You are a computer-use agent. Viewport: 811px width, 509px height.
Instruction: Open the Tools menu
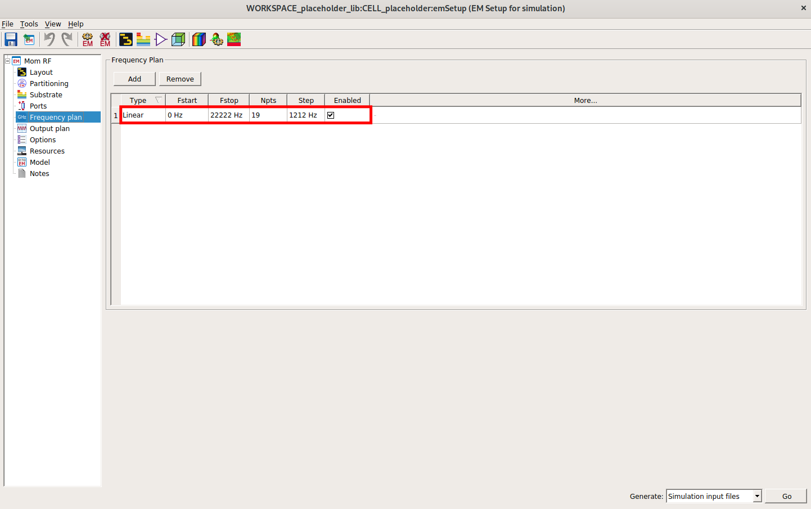pos(29,24)
